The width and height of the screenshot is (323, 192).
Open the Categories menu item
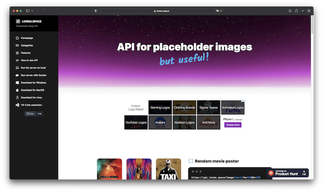pyautogui.click(x=27, y=46)
